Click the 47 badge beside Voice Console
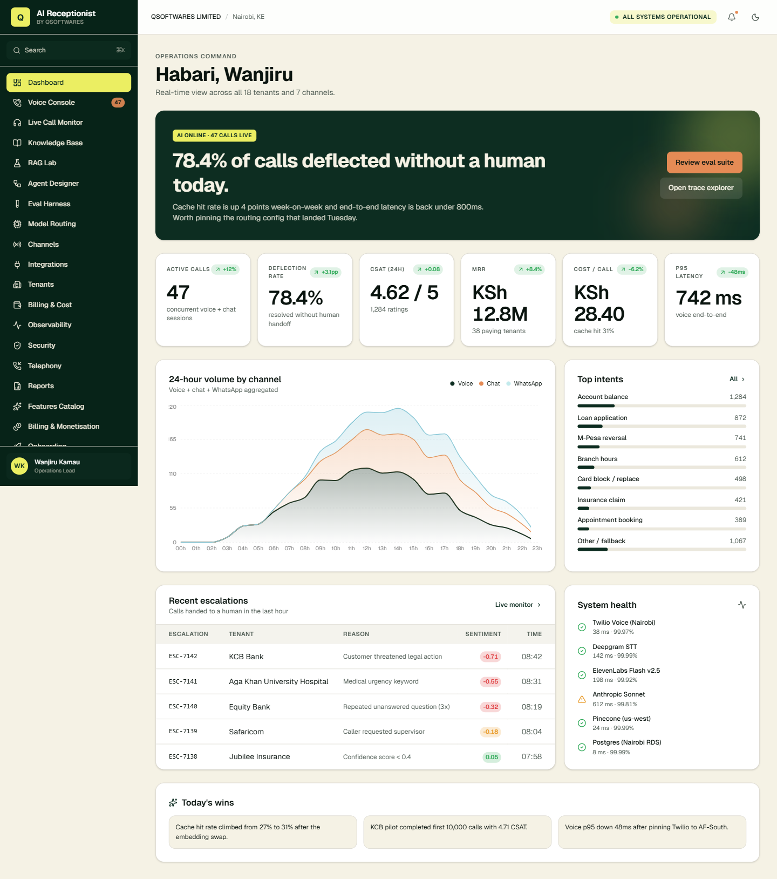This screenshot has height=879, width=777. pyautogui.click(x=118, y=103)
